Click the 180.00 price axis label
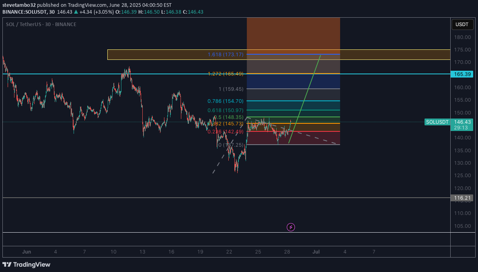Image resolution: width=478 pixels, height=272 pixels. pos(462,37)
